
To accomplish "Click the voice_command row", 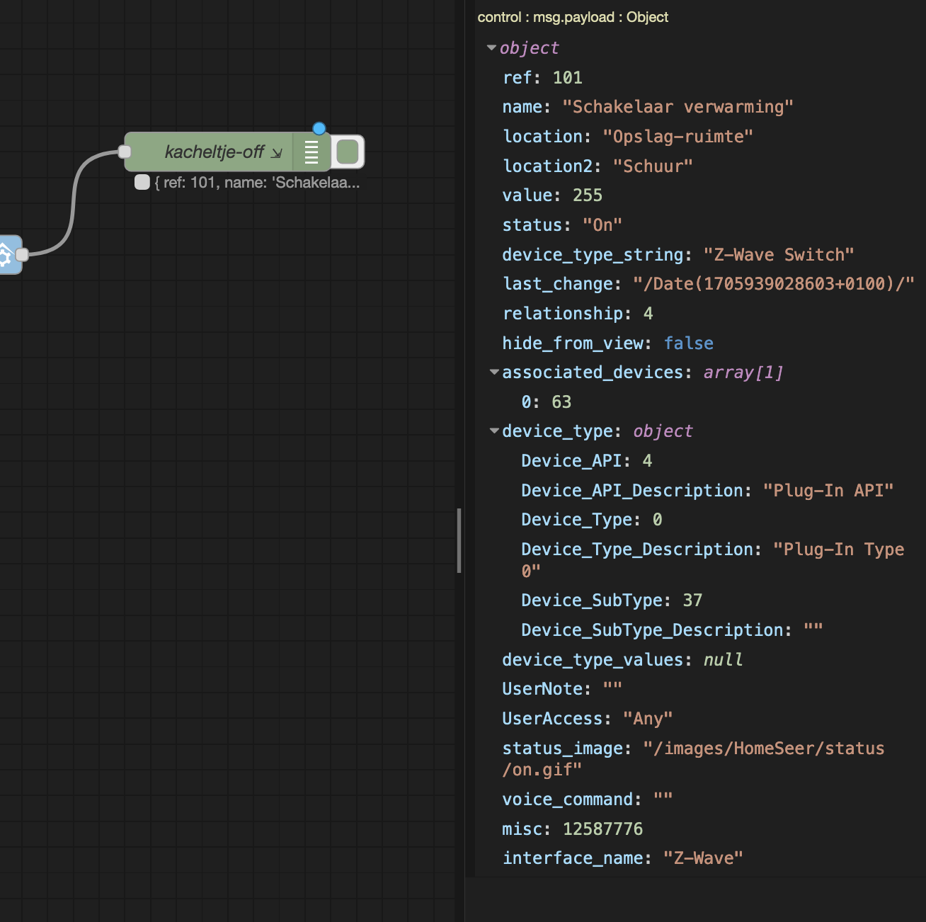I will point(587,799).
